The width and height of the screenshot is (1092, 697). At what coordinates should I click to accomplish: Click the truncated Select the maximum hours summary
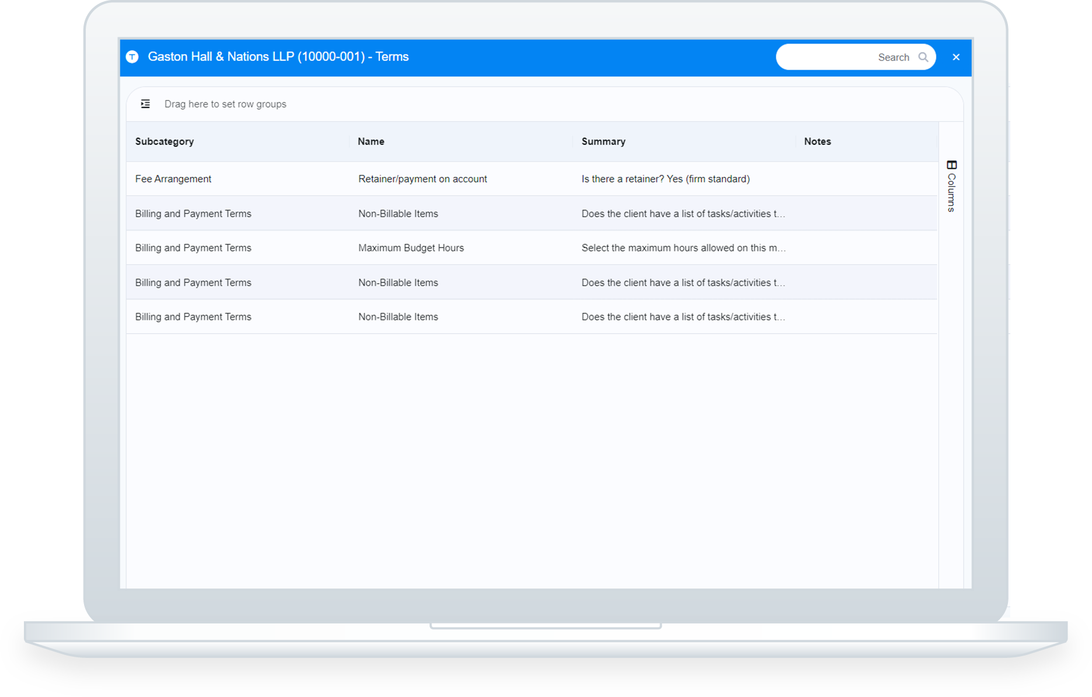coord(683,248)
